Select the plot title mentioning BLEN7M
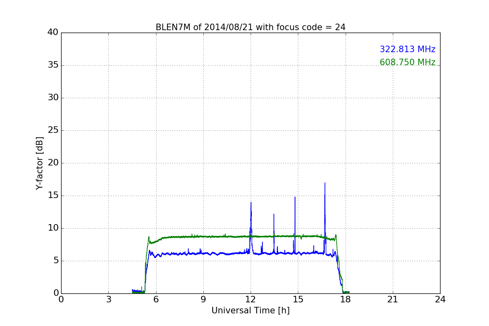Viewport: 489px width, 326px height. [x=250, y=27]
